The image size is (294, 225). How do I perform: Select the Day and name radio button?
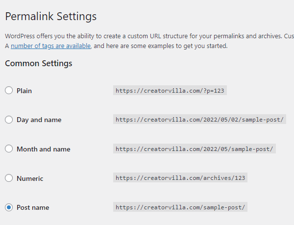[x=9, y=120]
